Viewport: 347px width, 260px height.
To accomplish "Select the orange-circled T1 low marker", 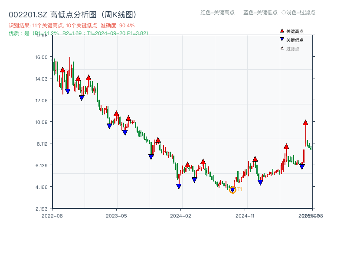I will click(x=232, y=190).
